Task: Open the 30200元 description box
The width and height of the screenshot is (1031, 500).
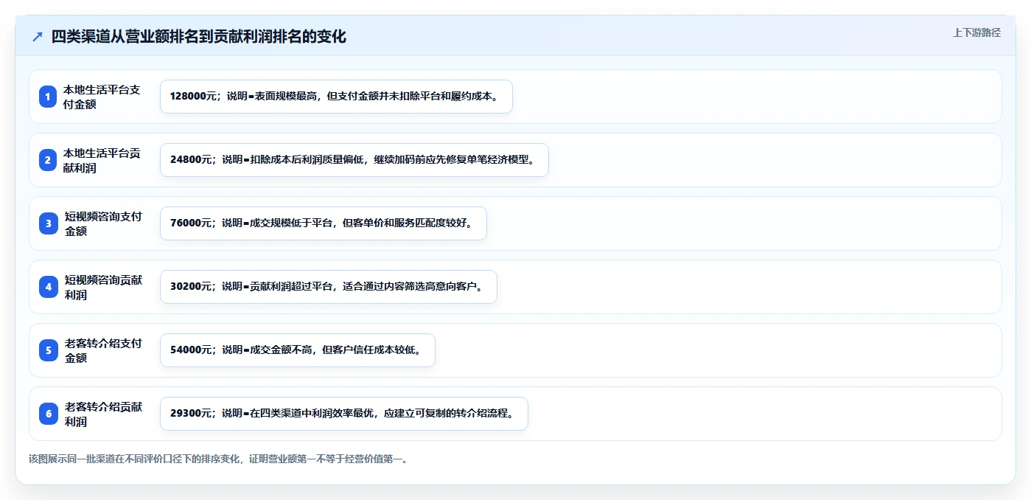Action: (329, 287)
